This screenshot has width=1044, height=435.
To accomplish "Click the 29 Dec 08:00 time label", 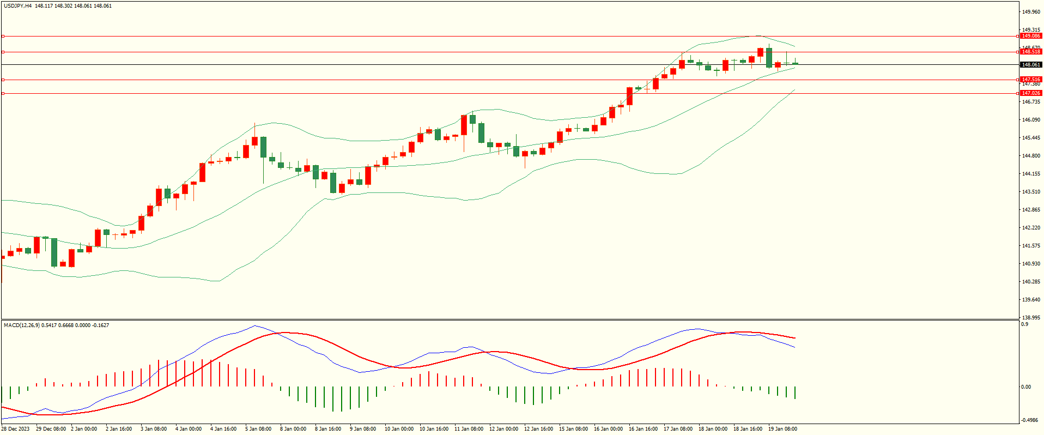I will pos(51,429).
